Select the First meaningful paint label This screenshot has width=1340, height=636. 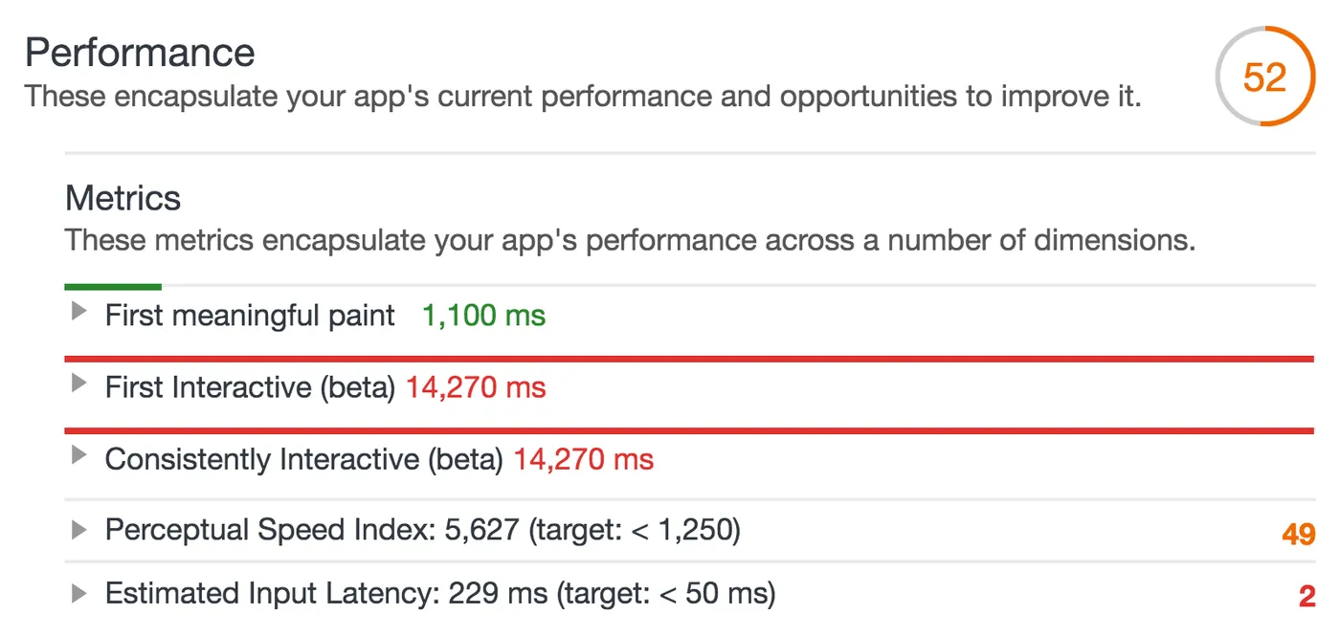(250, 315)
